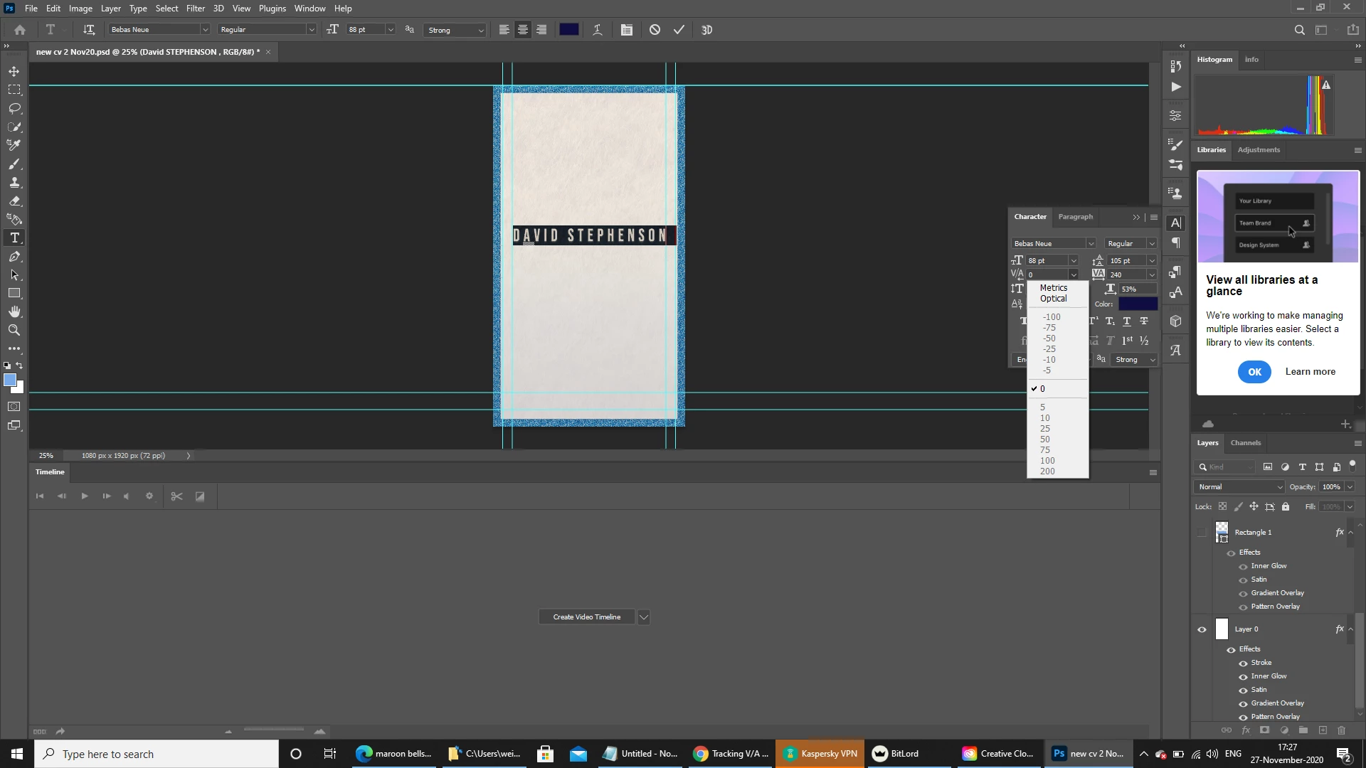Toggle Stroke effect visibility on Layer 0
Image resolution: width=1366 pixels, height=768 pixels.
coord(1243,663)
